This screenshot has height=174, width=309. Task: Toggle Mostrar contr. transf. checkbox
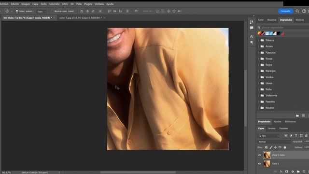[x=52, y=11]
